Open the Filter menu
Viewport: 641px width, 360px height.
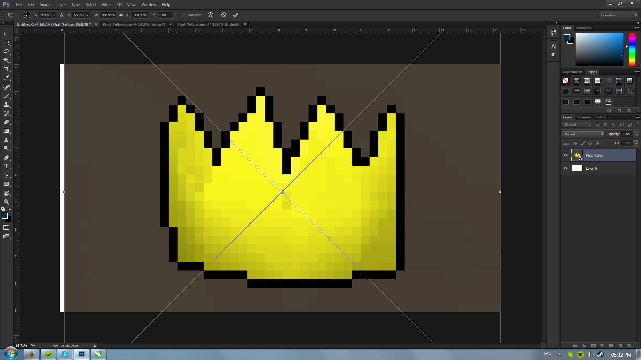coord(106,5)
